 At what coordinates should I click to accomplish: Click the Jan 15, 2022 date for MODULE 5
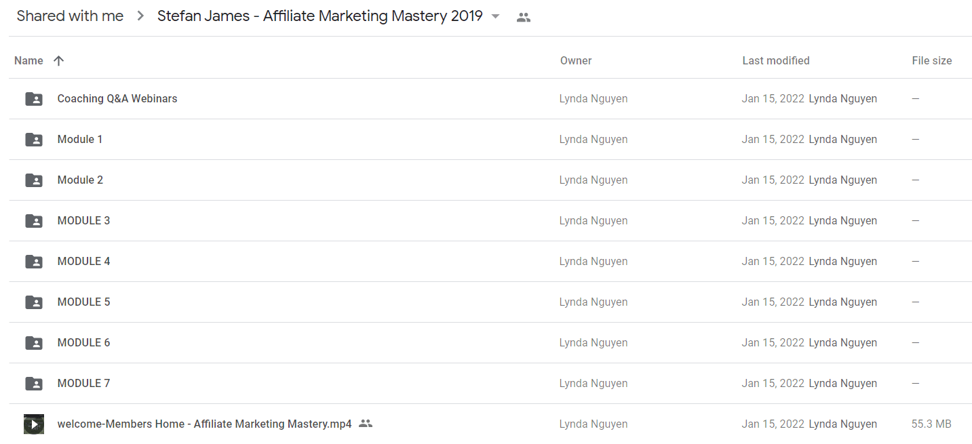[773, 302]
